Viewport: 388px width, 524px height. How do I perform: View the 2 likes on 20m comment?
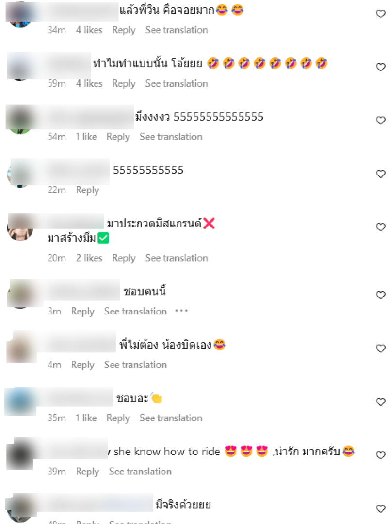tap(89, 258)
